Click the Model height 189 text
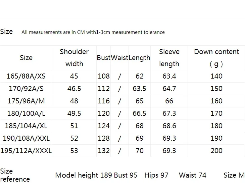Image resolution: width=245 pixels, height=188 pixels. coord(84,175)
